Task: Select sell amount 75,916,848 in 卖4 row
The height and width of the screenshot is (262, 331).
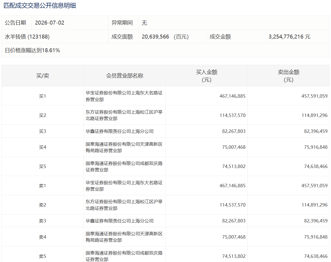Action: [x=316, y=237]
